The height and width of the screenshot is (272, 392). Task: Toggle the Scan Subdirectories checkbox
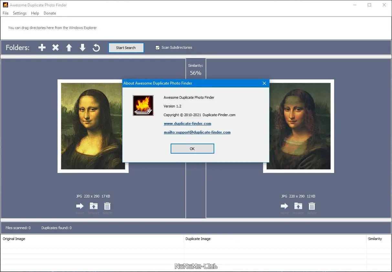pos(158,47)
